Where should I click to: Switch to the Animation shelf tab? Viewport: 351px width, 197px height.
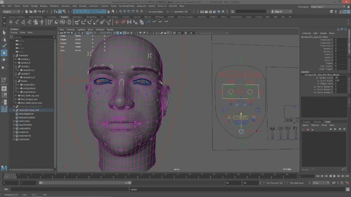pos(77,17)
